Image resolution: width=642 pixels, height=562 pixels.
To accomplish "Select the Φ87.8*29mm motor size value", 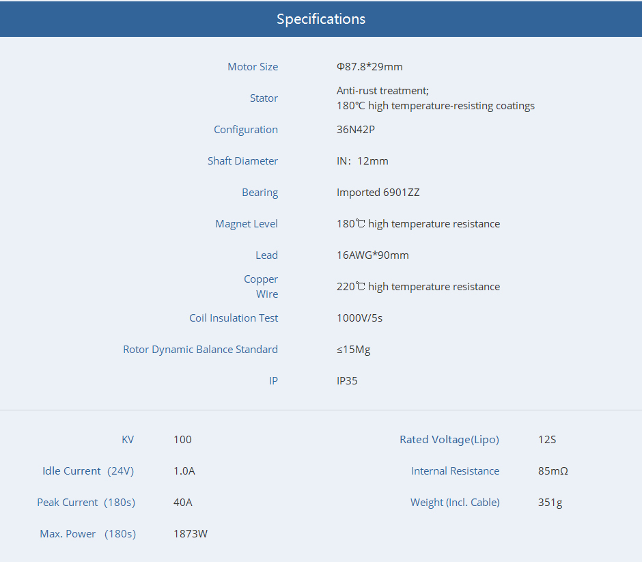I will [369, 67].
